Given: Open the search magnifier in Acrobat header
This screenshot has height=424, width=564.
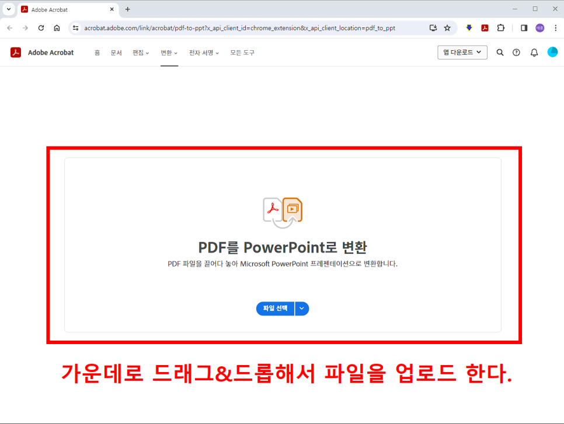Looking at the screenshot, I should pyautogui.click(x=500, y=52).
